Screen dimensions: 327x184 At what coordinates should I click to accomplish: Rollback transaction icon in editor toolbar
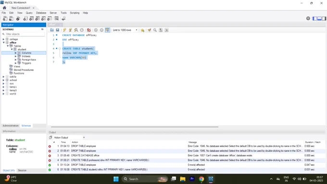pyautogui.click(x=101, y=30)
